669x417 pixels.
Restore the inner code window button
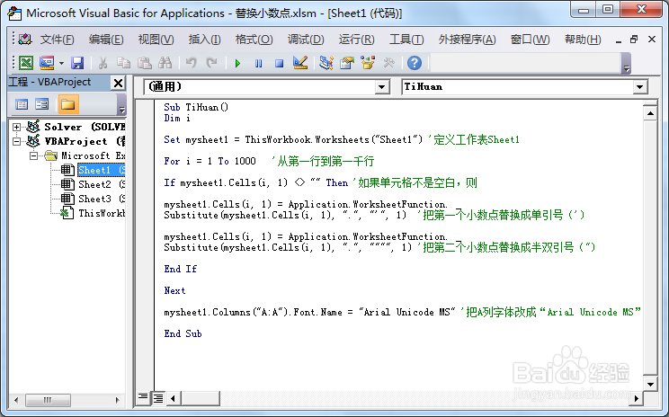(x=634, y=40)
